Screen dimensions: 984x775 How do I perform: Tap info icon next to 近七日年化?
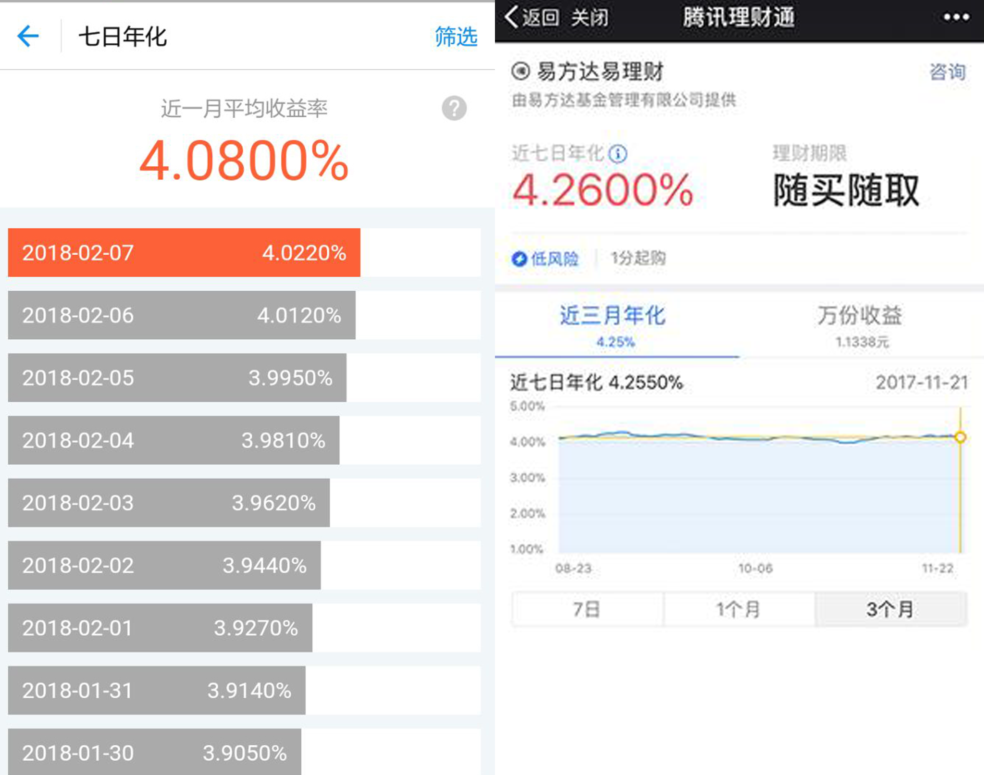click(x=618, y=154)
